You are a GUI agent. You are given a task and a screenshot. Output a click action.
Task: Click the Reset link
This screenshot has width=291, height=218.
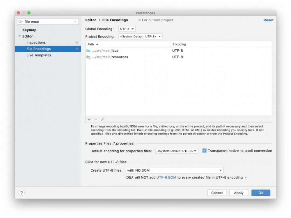tap(268, 20)
